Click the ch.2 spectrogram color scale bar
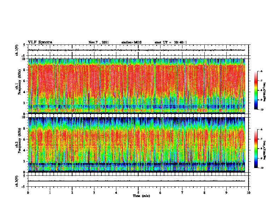 (x=256, y=149)
